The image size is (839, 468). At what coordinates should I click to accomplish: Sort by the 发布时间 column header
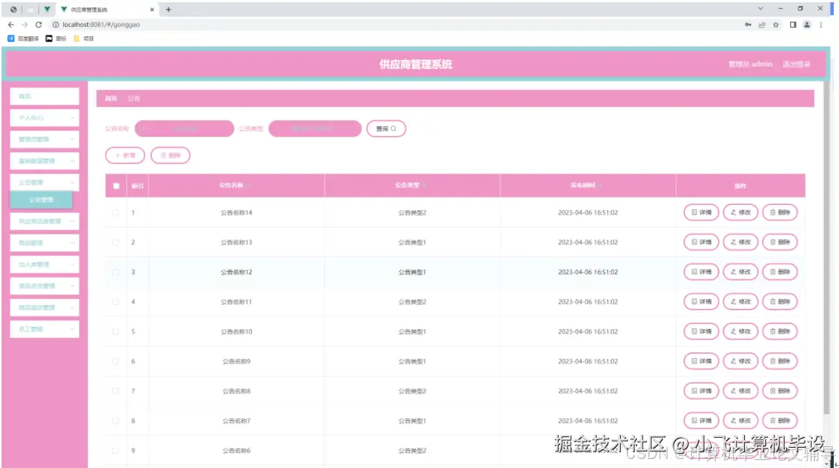click(586, 185)
